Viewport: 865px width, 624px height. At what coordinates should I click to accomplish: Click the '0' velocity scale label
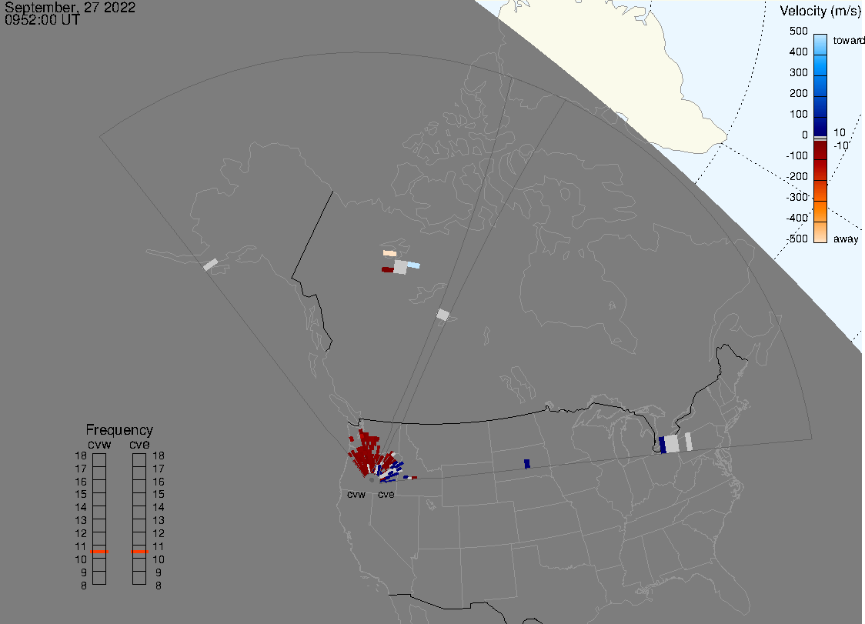805,135
